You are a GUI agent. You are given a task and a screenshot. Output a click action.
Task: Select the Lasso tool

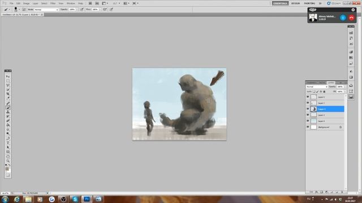pos(8,85)
